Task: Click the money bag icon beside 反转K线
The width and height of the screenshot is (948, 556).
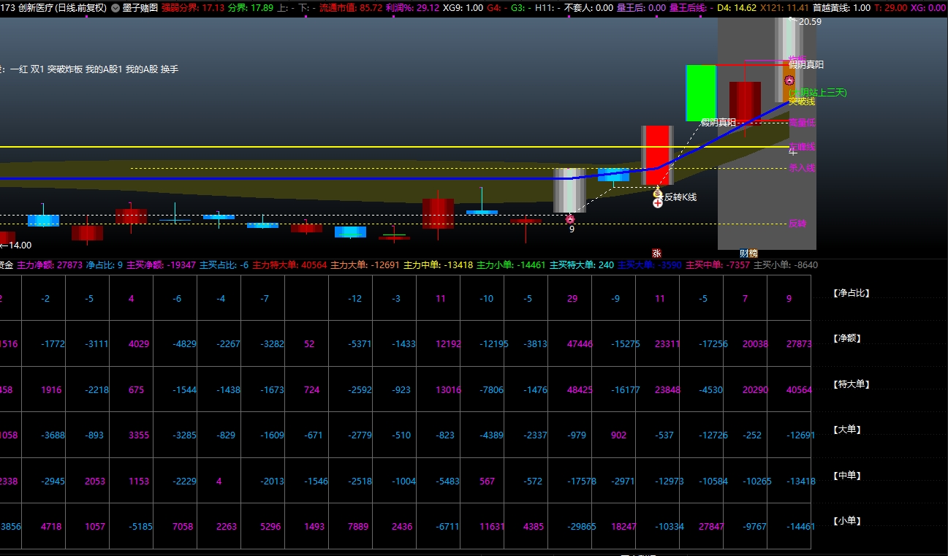Action: tap(657, 194)
